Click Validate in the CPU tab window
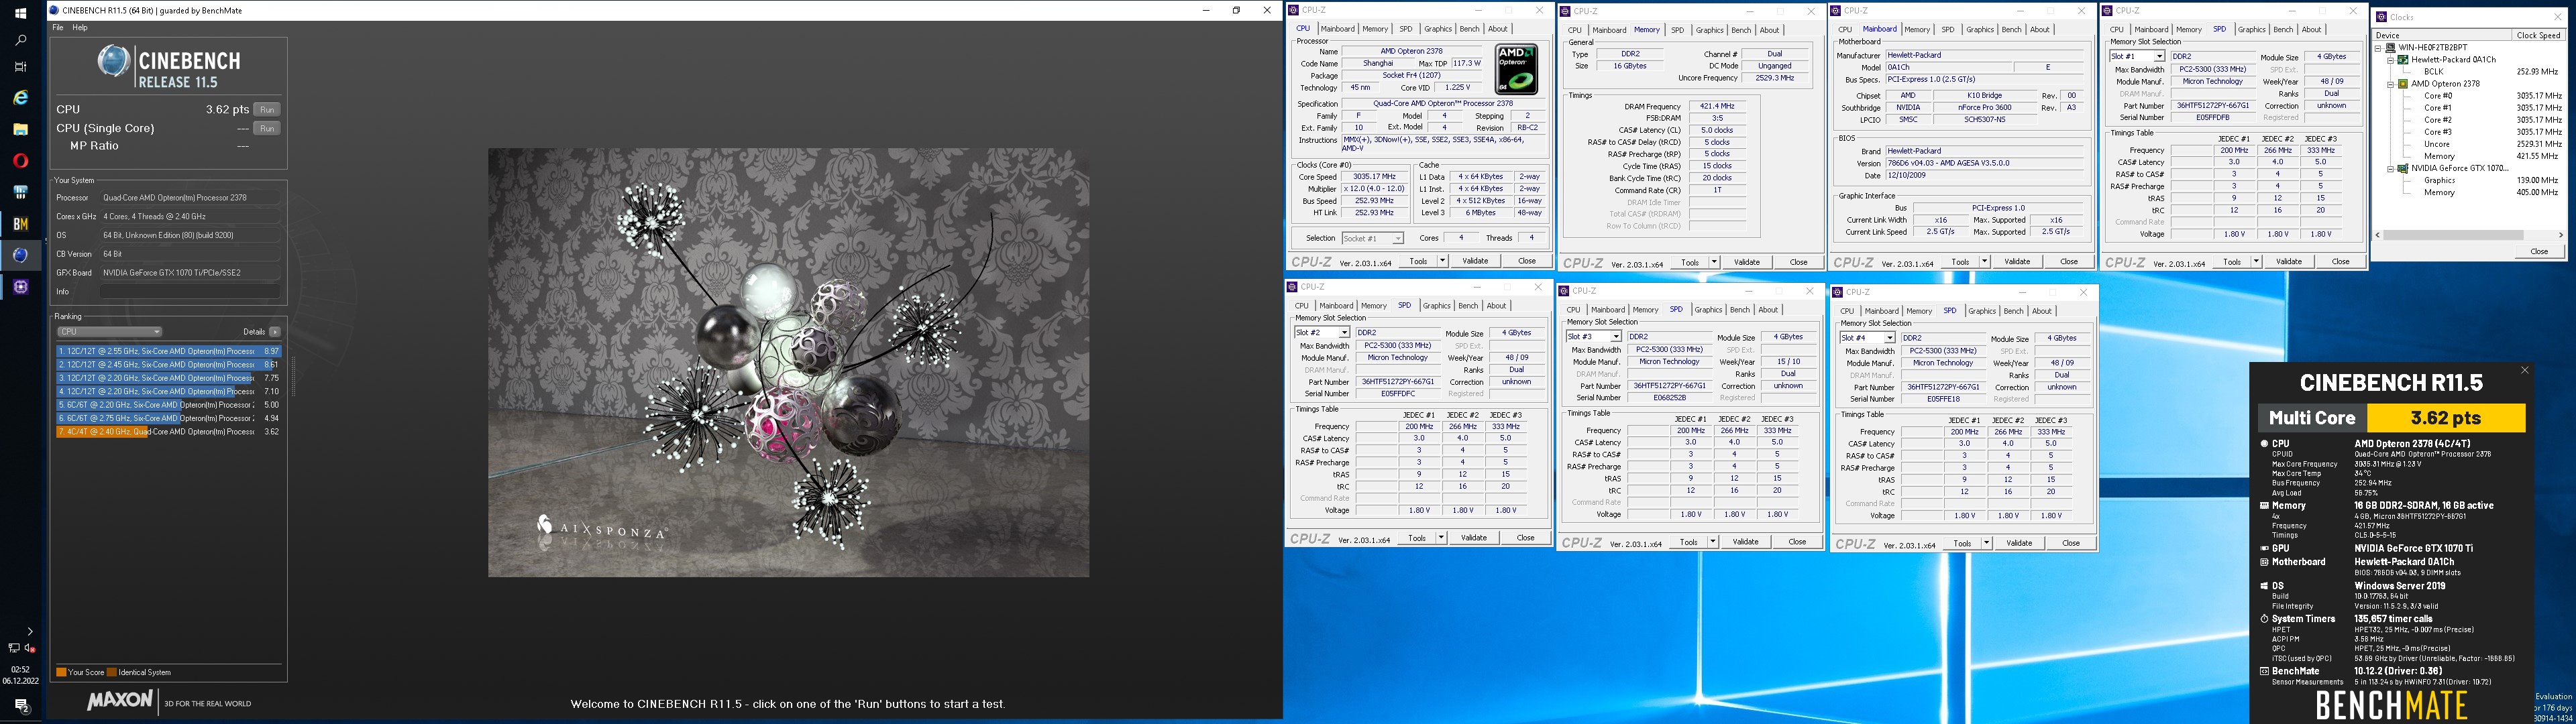Screen dimensions: 2576x724 point(1475,261)
